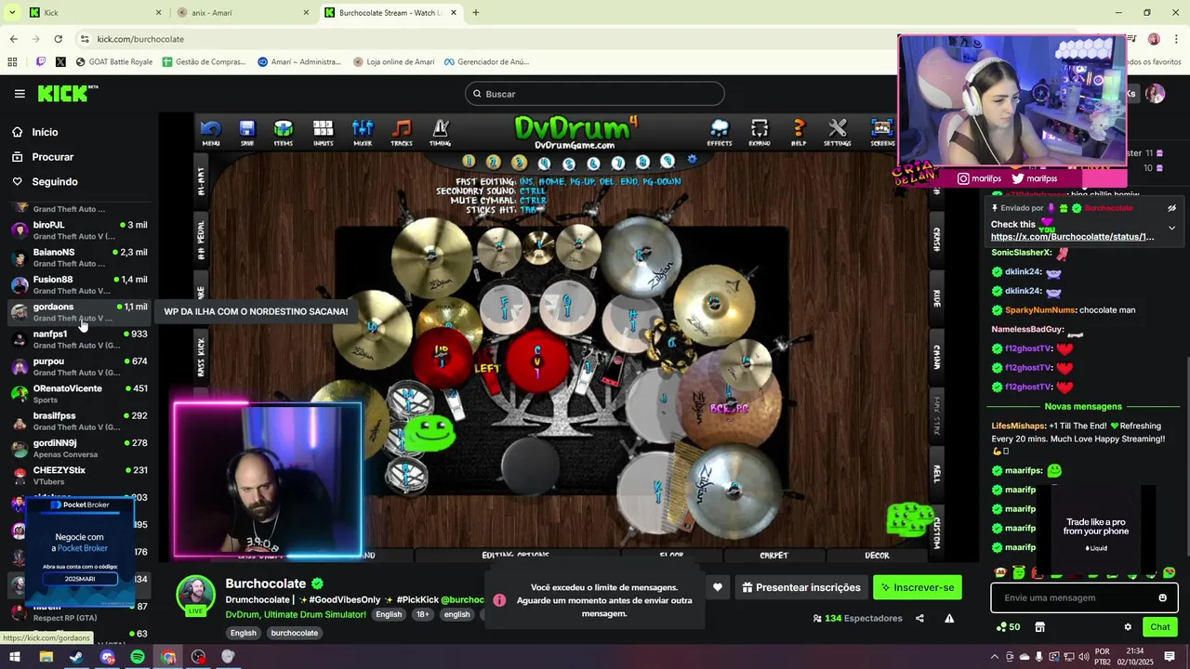
Task: Follow channel with the heart button
Action: [x=717, y=587]
